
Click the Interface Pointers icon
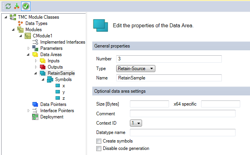click(x=35, y=111)
